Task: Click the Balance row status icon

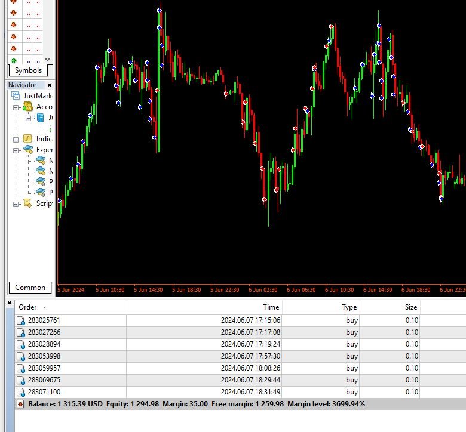Action: pos(20,404)
